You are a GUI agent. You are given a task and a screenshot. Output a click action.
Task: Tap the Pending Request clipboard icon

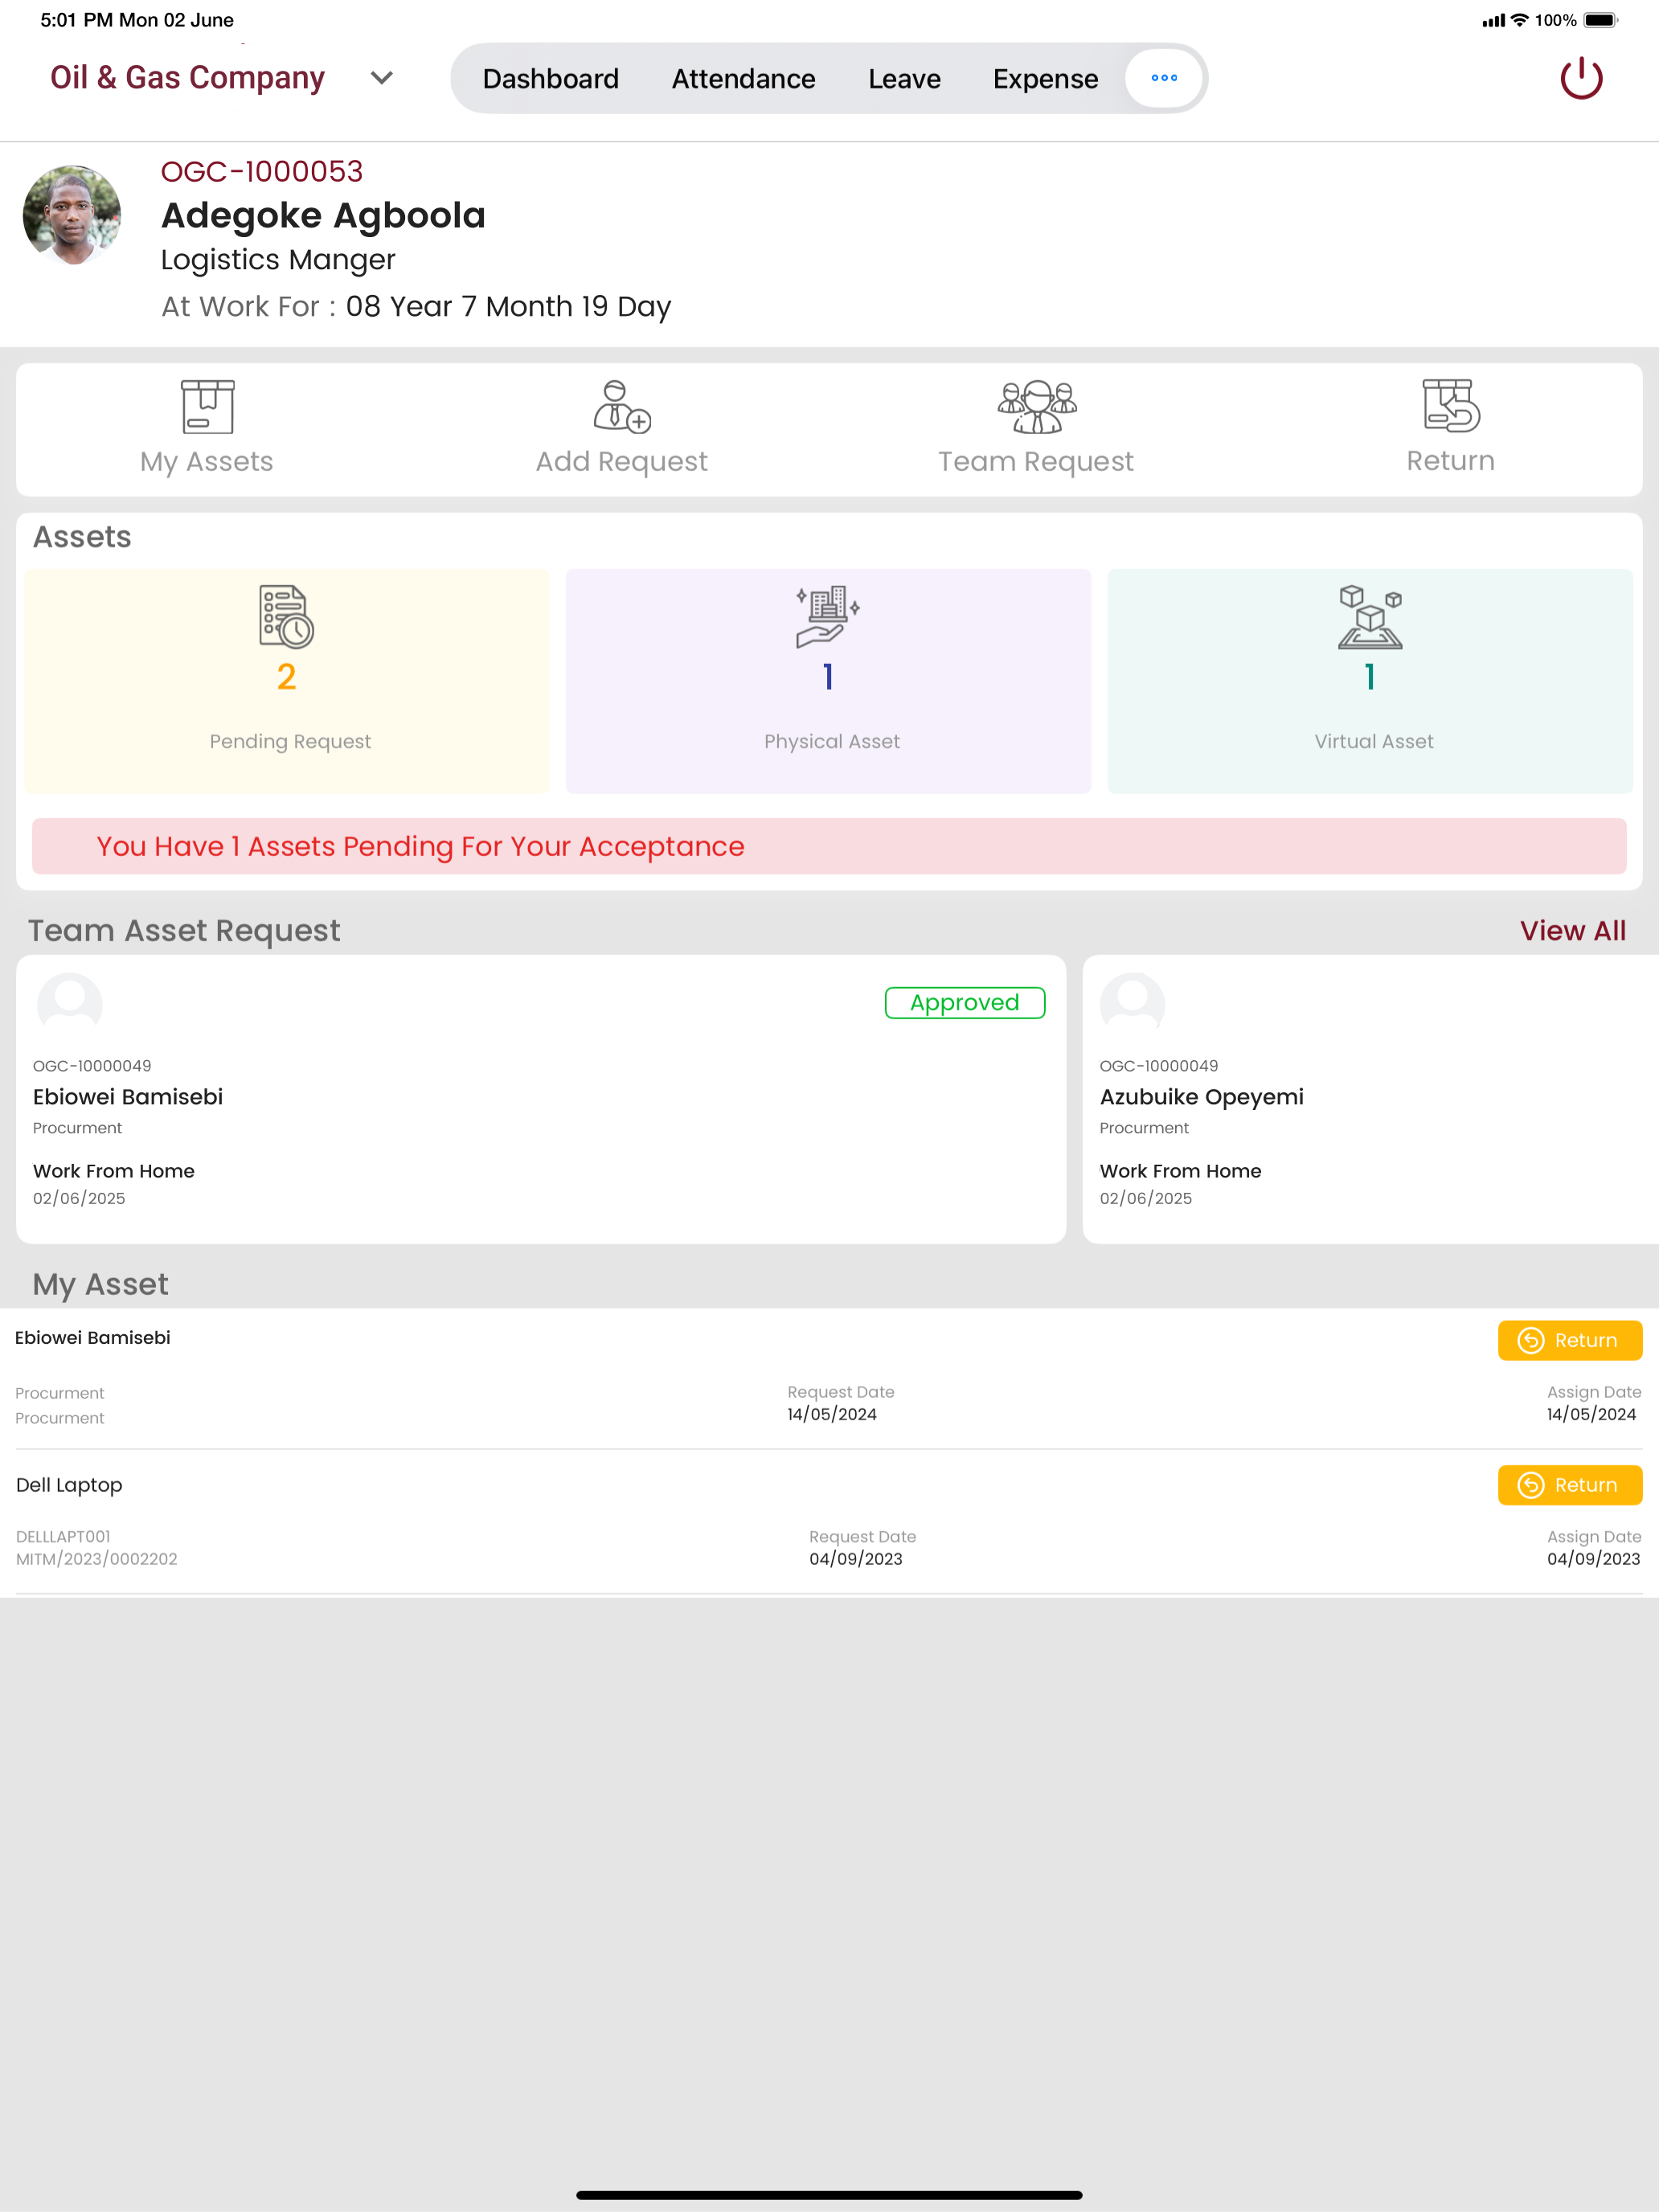point(286,616)
